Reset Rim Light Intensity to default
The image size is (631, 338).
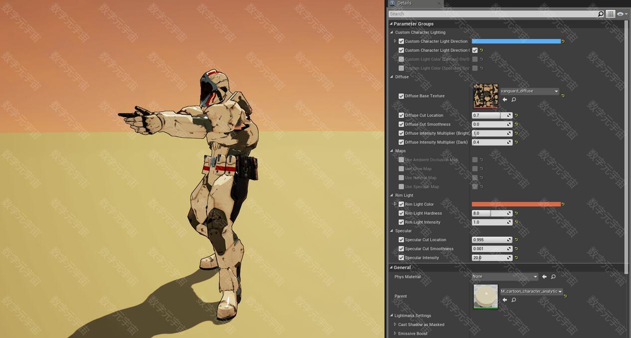(516, 222)
